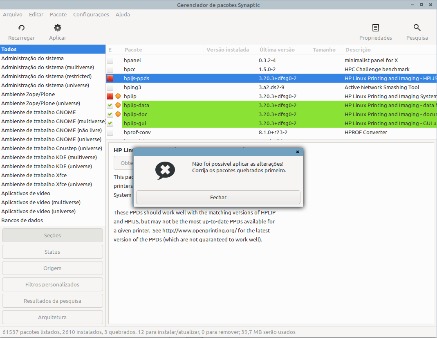Screen dimensions: 437x338
Task: Toggle the hpanel package checkbox
Action: 110,60
